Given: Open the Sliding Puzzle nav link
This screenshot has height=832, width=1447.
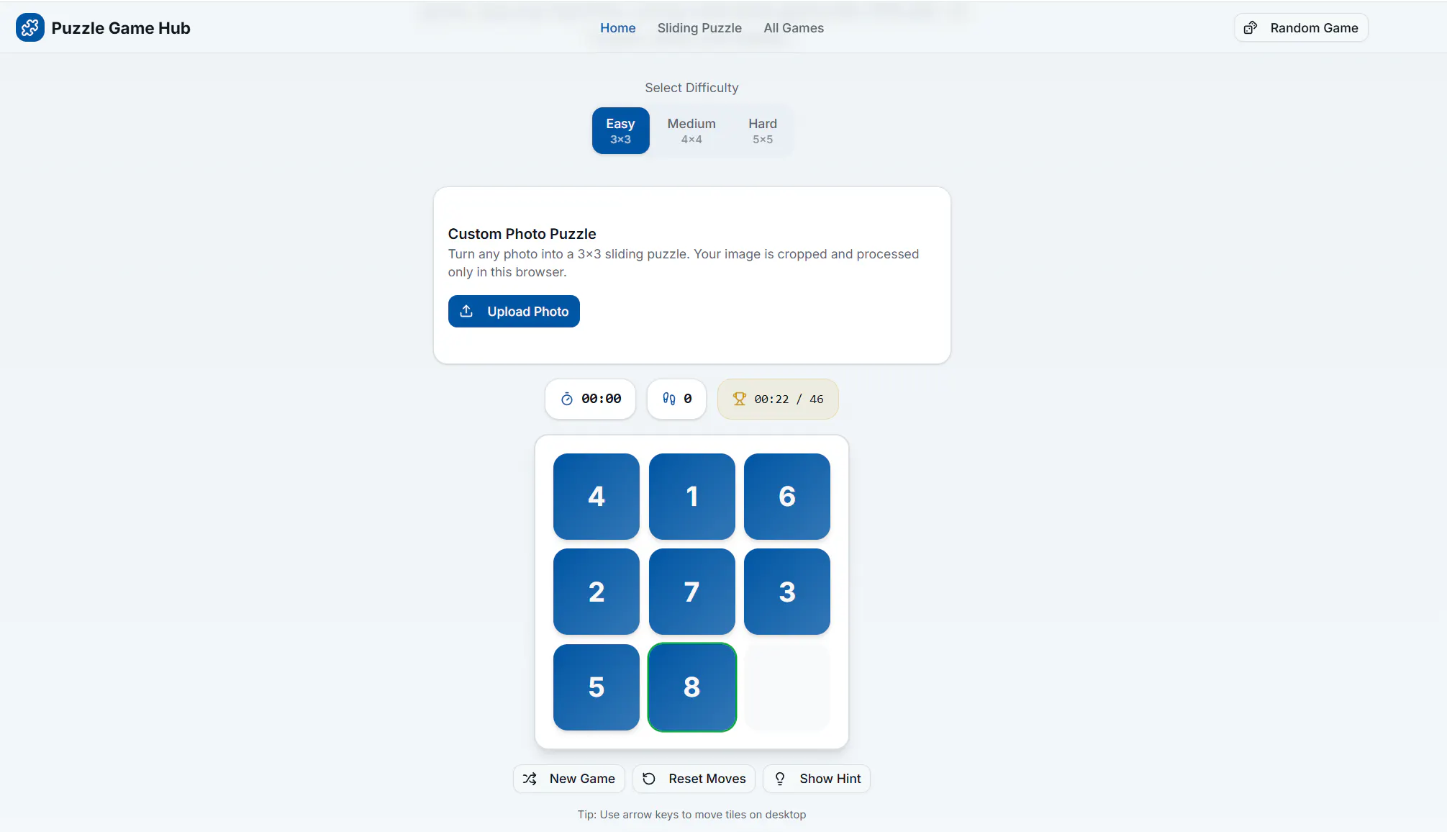Looking at the screenshot, I should click(x=699, y=27).
